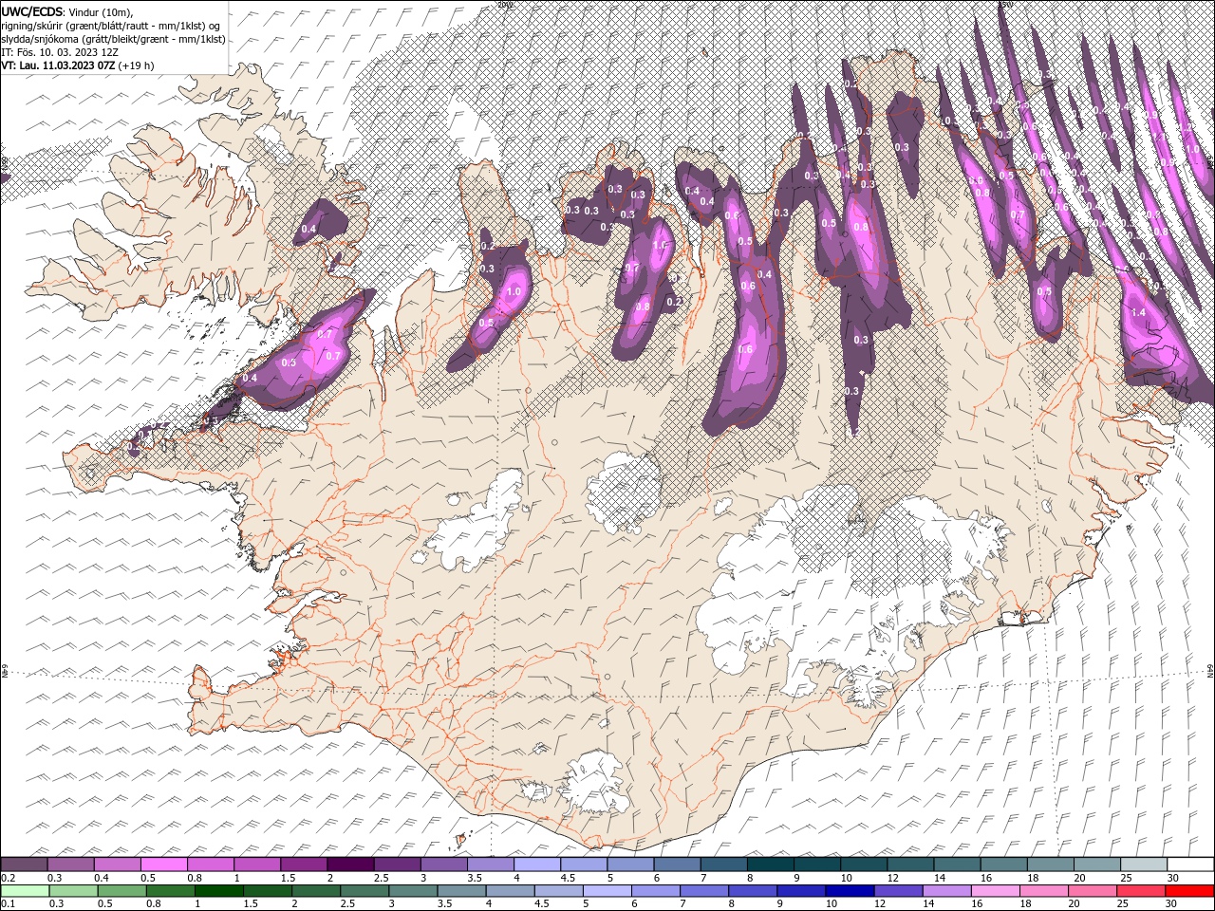
Task: Click the 'rigning/skúrir' legend description line
Action: tap(112, 25)
